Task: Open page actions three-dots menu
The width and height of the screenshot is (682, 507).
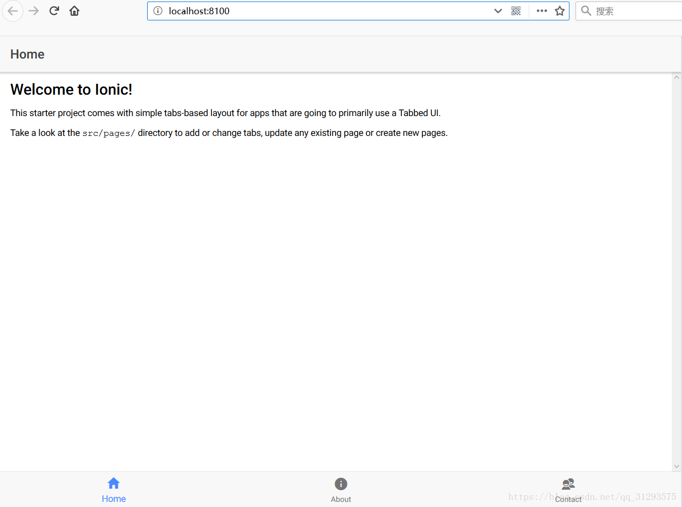Action: [542, 11]
